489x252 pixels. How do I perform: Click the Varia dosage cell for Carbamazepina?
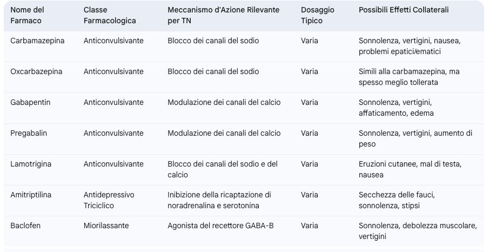tap(310, 41)
